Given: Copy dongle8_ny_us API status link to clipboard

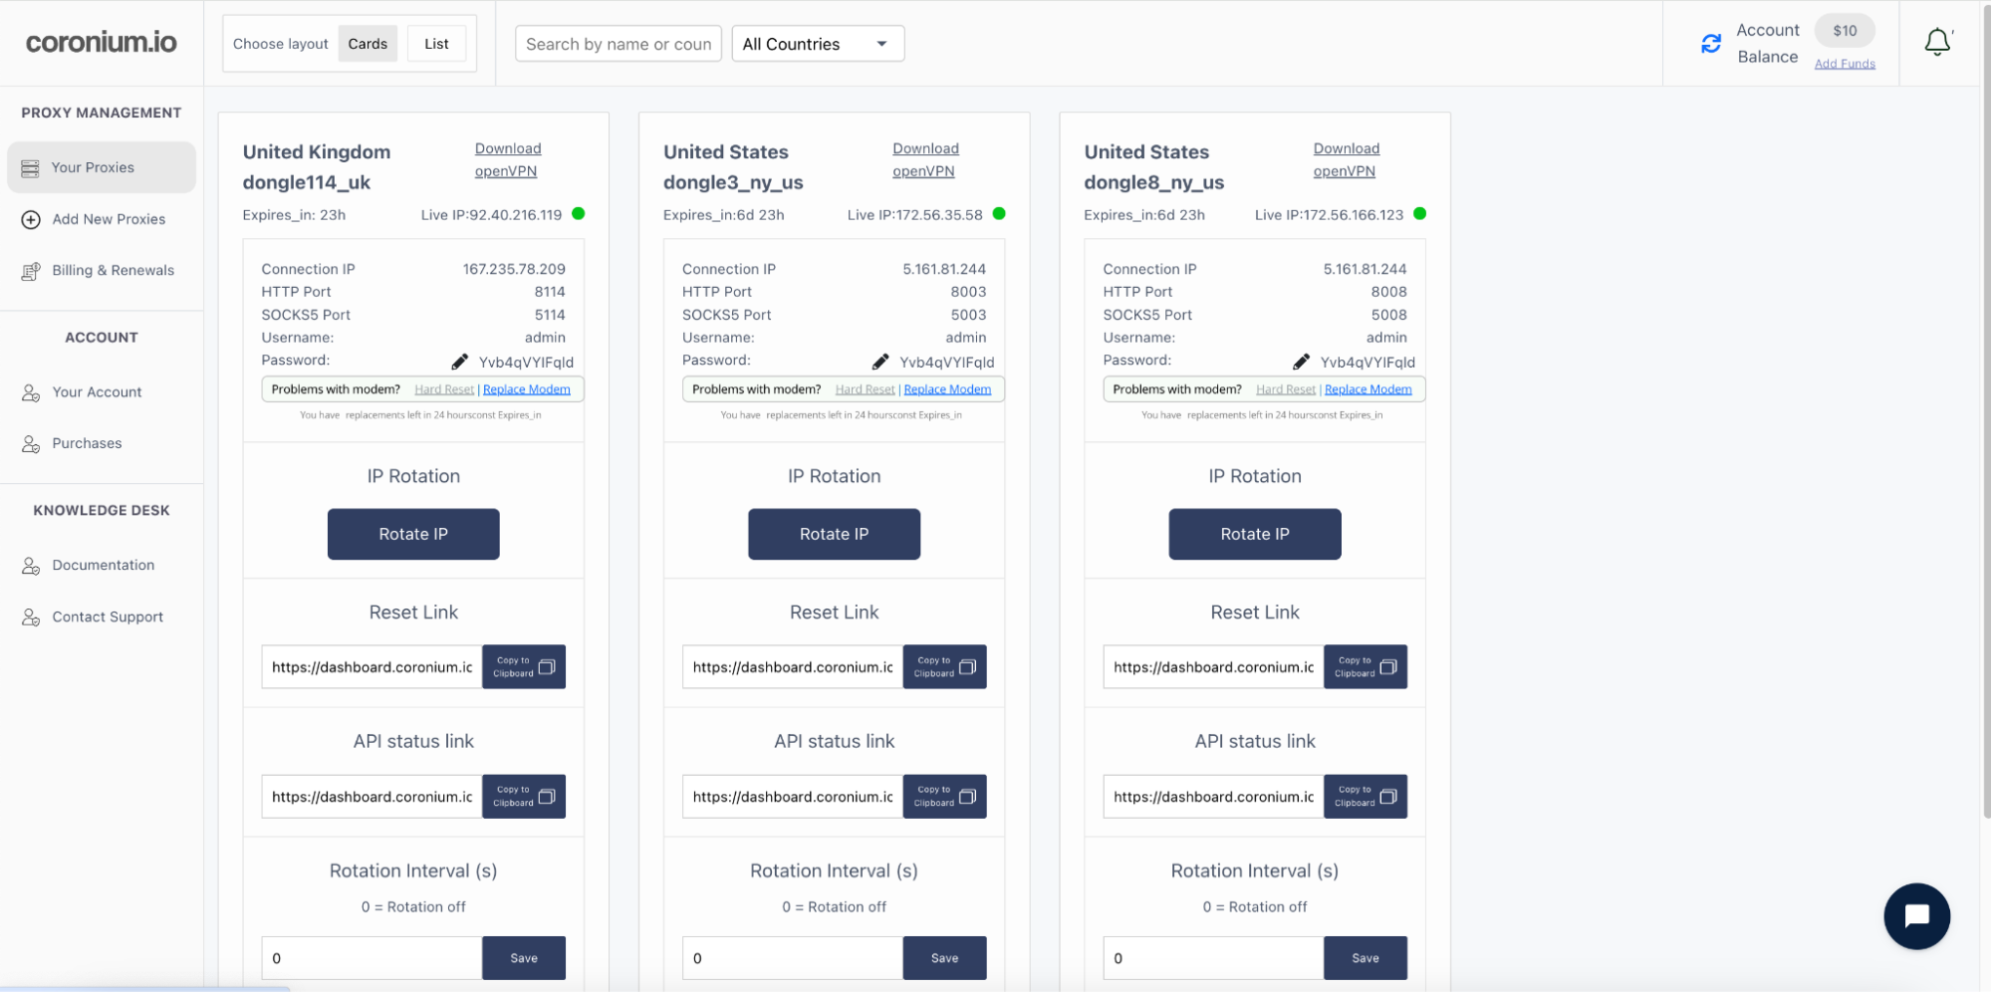Looking at the screenshot, I should [x=1366, y=797].
